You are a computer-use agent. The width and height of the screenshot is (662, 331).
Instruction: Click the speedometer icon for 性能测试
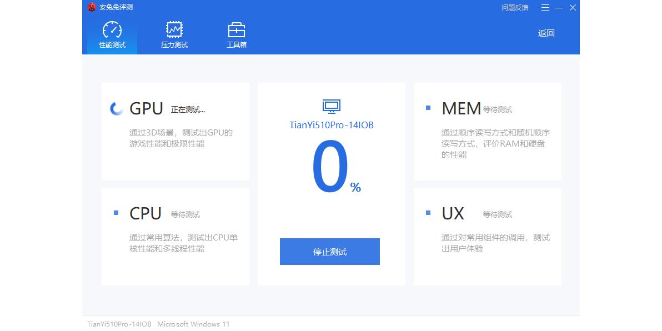(112, 29)
